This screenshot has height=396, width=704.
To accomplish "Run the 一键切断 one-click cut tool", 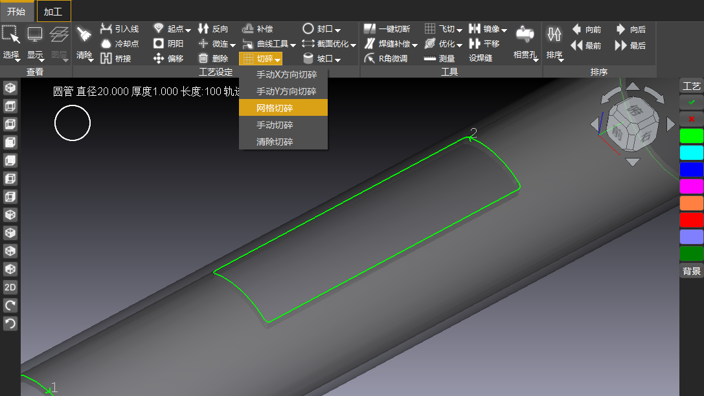I will tap(387, 28).
